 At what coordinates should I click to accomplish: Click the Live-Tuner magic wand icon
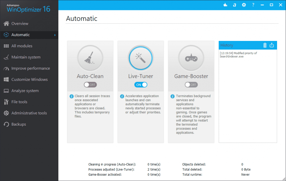pyautogui.click(x=140, y=58)
